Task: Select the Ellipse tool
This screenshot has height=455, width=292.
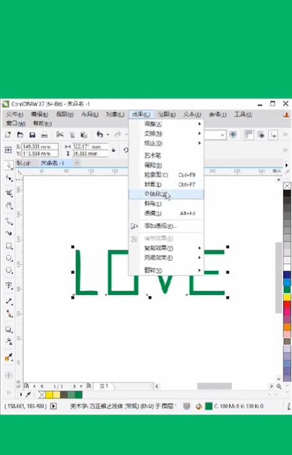Action: click(x=9, y=258)
